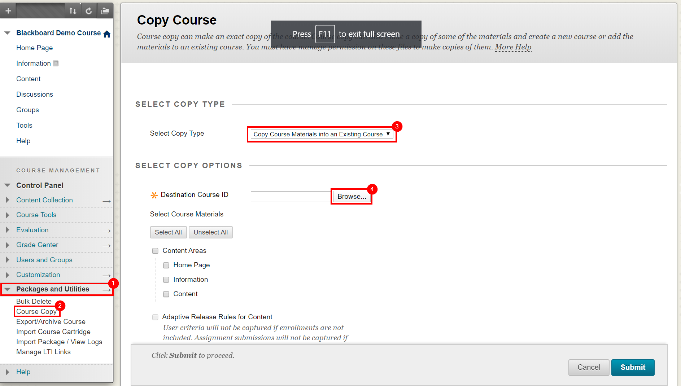Screen dimensions: 681x386
Task: Enable the Home Page copy checkbox
Action: pyautogui.click(x=166, y=265)
